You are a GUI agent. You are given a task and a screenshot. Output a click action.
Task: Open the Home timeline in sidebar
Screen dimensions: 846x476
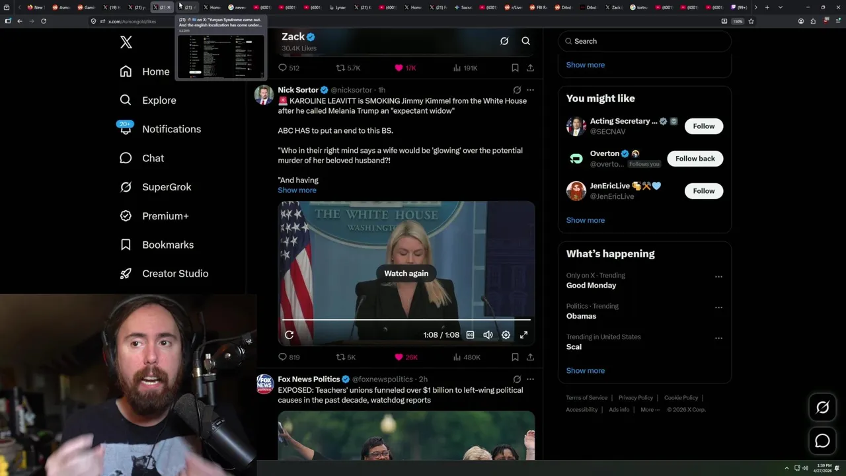click(x=145, y=71)
